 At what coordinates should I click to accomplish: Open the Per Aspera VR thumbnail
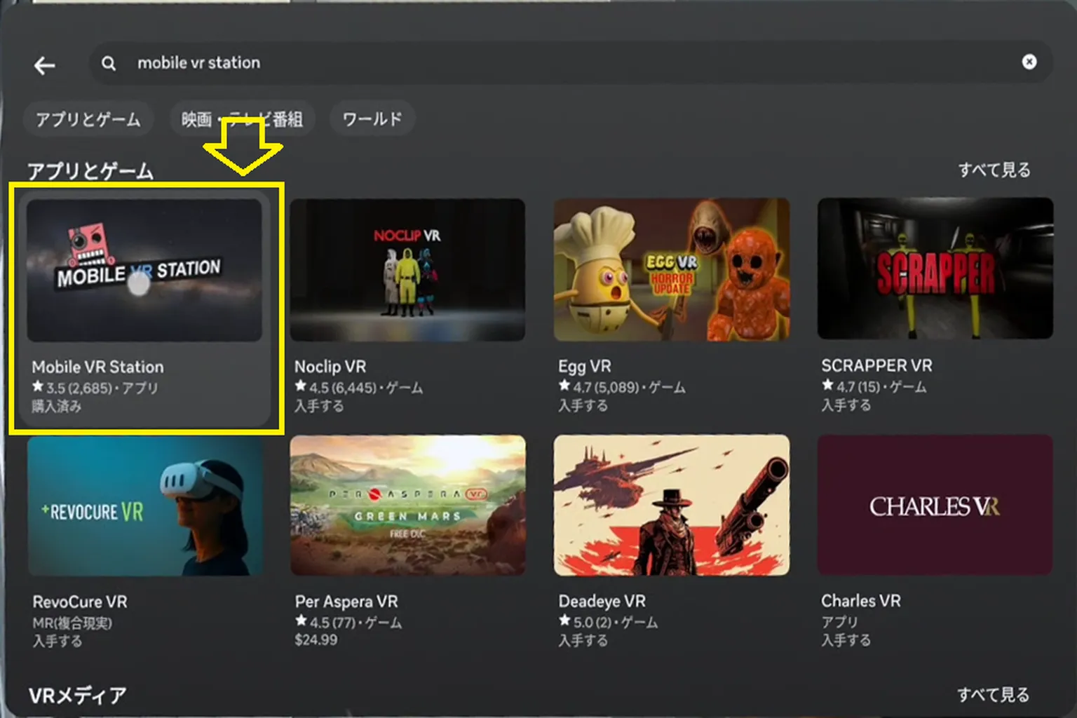407,506
